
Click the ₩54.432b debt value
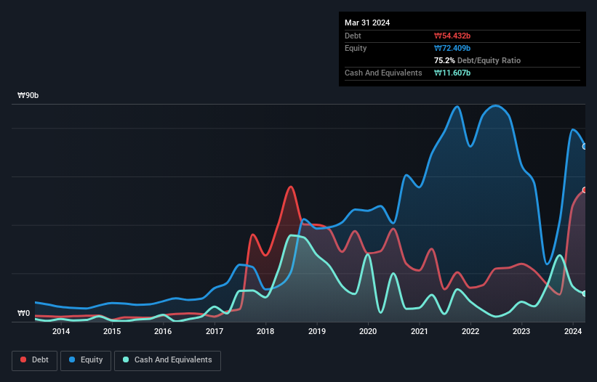pos(452,36)
